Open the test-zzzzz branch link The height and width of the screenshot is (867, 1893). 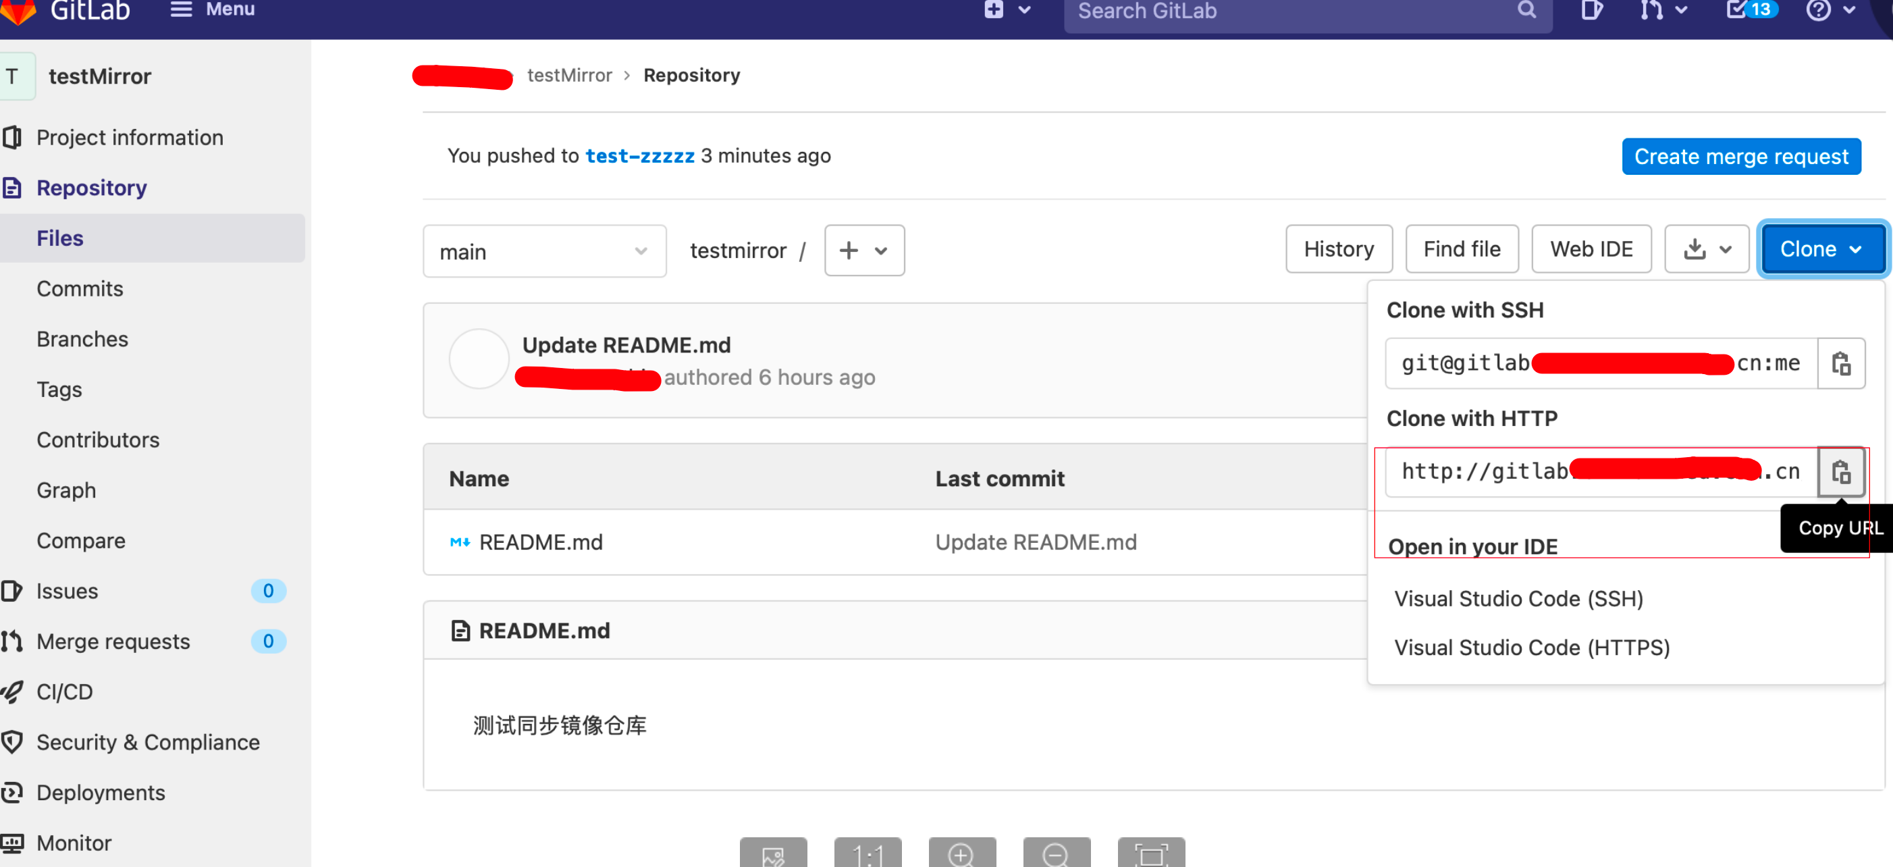click(x=639, y=155)
